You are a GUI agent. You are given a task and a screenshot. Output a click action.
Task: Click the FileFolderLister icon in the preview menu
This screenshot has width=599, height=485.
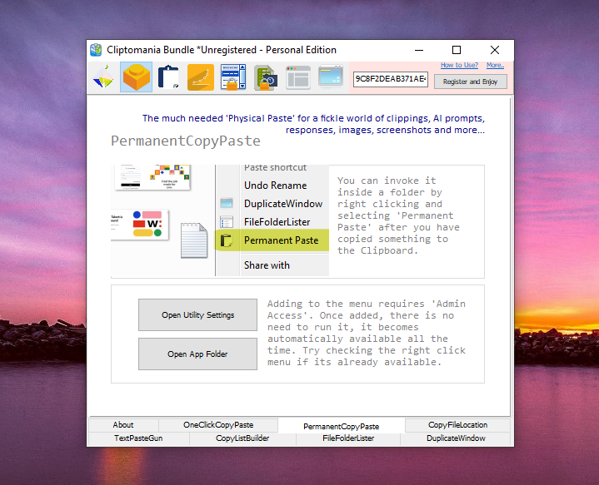[x=227, y=222]
